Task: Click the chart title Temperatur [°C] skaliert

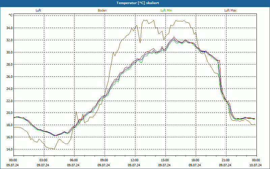Action: coord(138,3)
